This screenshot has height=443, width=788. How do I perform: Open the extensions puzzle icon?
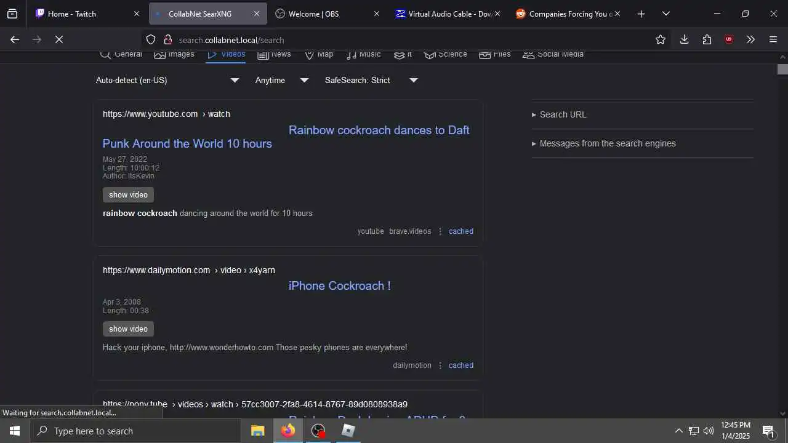(707, 39)
